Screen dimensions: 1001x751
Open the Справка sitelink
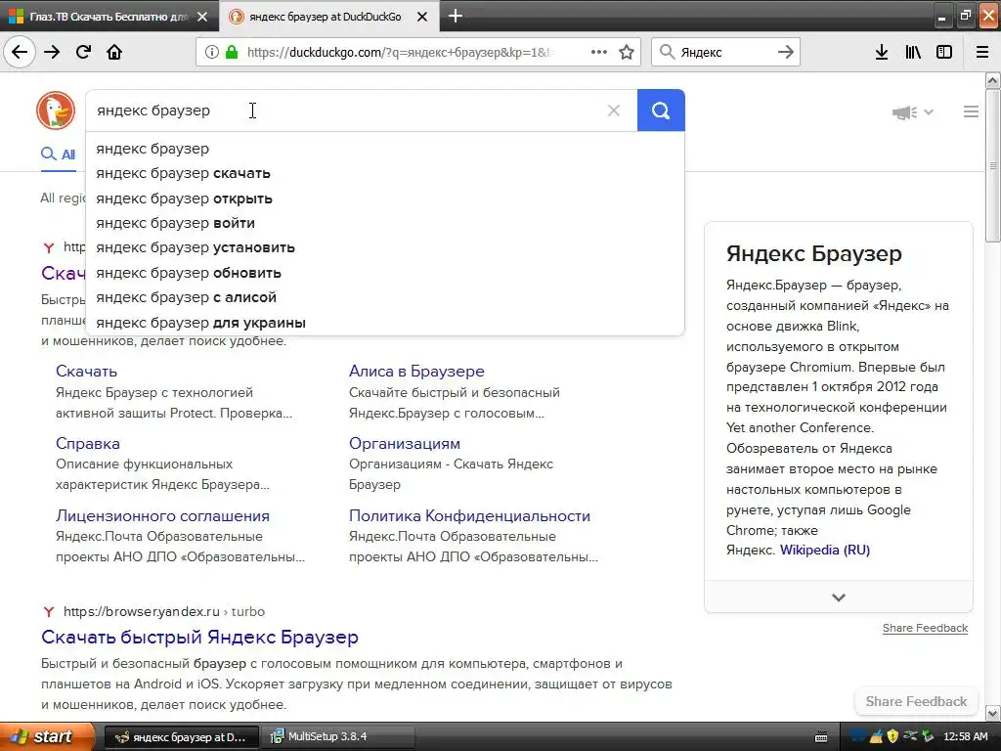[87, 443]
